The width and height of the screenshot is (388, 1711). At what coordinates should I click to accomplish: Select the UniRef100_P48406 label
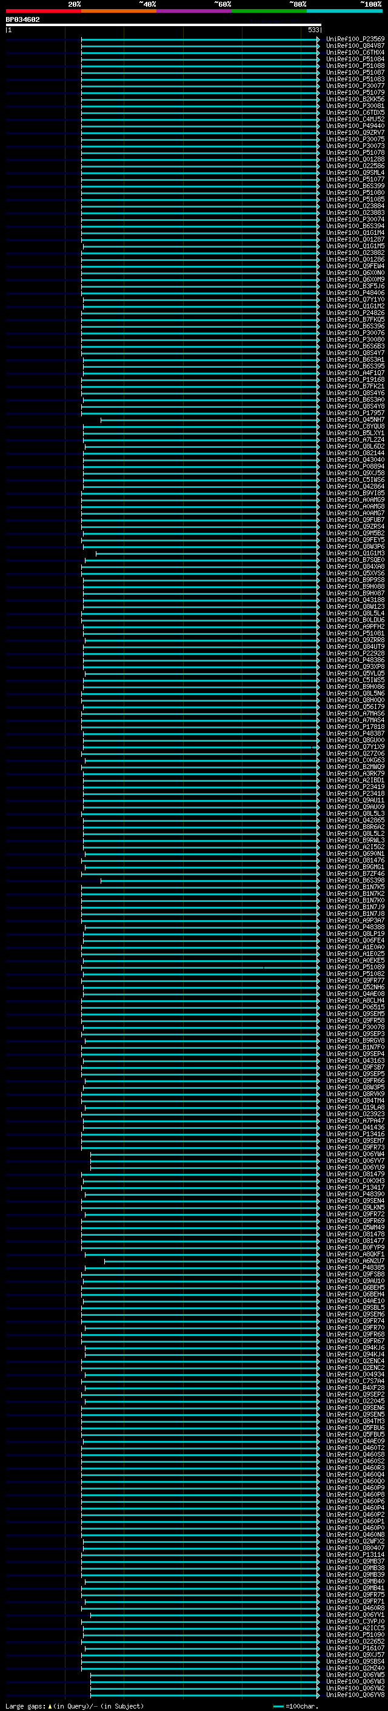coord(355,293)
